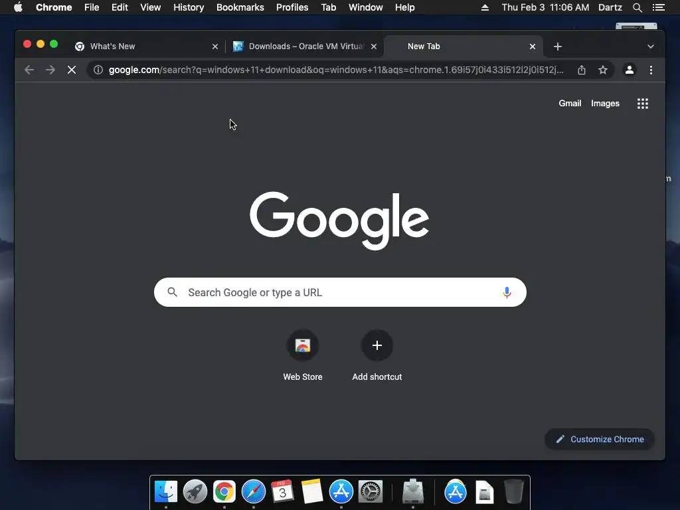This screenshot has height=510, width=680.
Task: Click the browser forward arrow
Action: click(x=50, y=70)
